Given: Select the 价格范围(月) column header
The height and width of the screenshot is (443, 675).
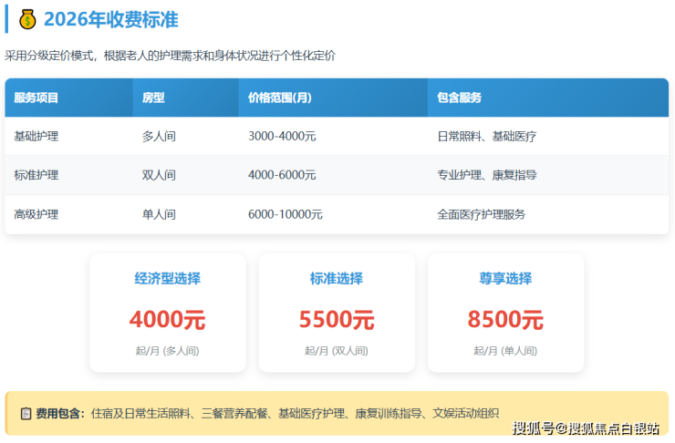Looking at the screenshot, I should pos(281,98).
